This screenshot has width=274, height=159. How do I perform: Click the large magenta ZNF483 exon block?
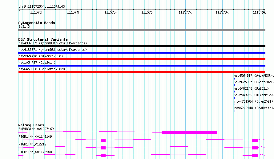click(189, 132)
